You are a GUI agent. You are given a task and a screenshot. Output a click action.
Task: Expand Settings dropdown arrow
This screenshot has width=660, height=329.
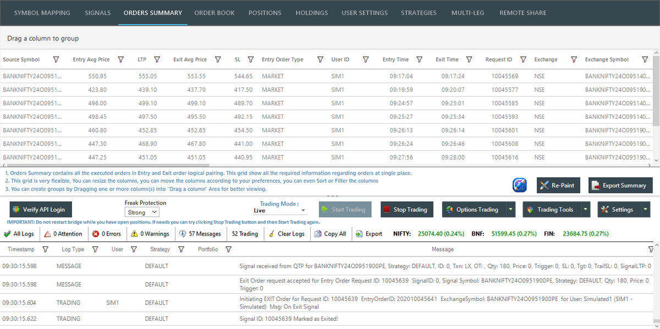[x=645, y=210]
